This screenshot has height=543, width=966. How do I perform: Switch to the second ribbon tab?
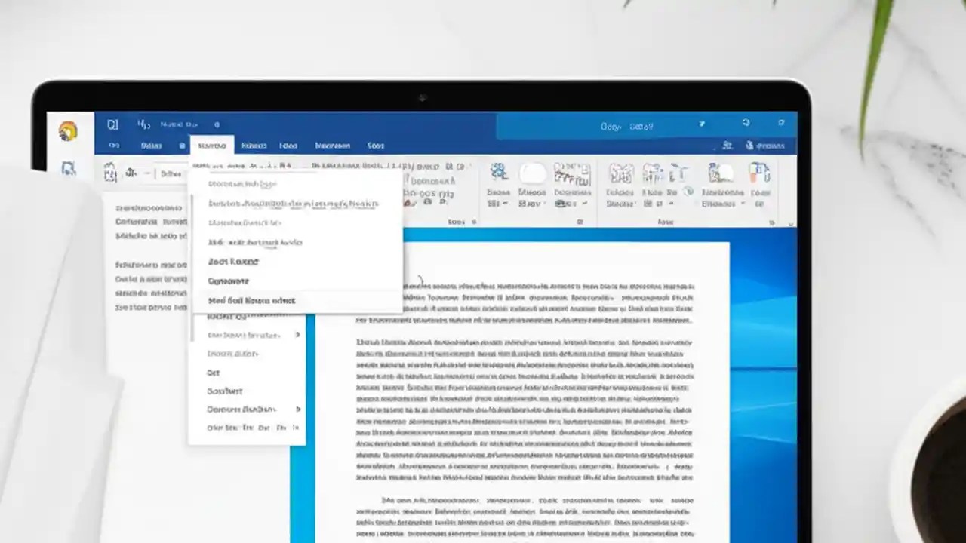(151, 146)
